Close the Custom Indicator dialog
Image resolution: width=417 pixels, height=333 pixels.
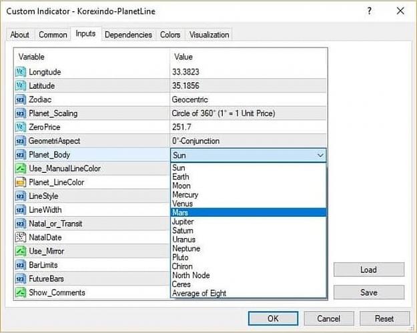point(400,11)
